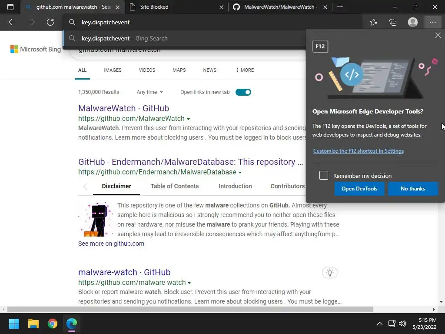Close the MalwareWatch GitHub tab

pyautogui.click(x=325, y=7)
